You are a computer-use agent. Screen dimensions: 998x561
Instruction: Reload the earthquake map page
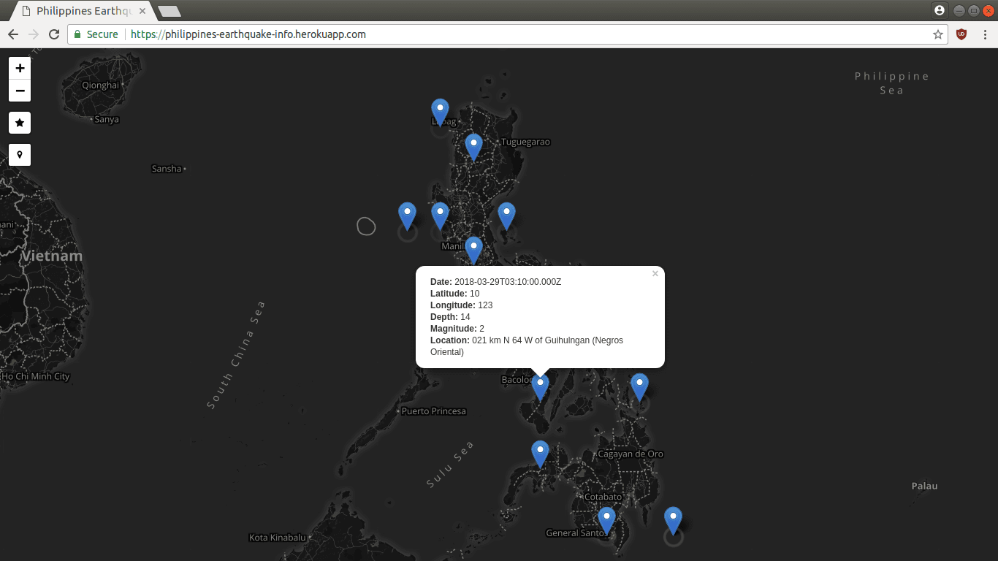[53, 34]
